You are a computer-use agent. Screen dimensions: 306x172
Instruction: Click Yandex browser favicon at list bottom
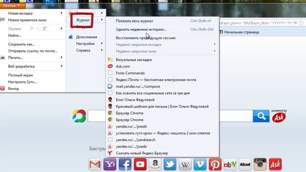coord(110,153)
